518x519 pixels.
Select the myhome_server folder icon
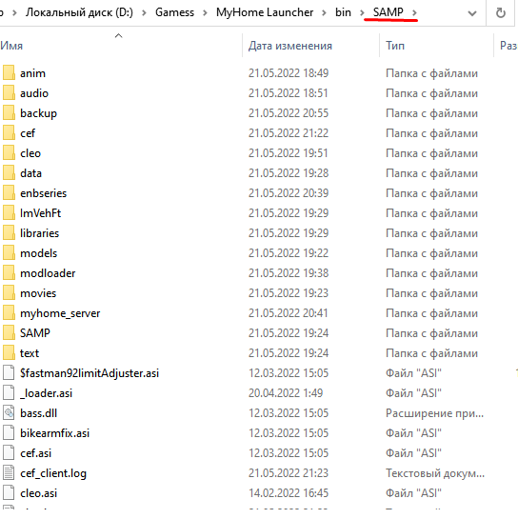[9, 313]
